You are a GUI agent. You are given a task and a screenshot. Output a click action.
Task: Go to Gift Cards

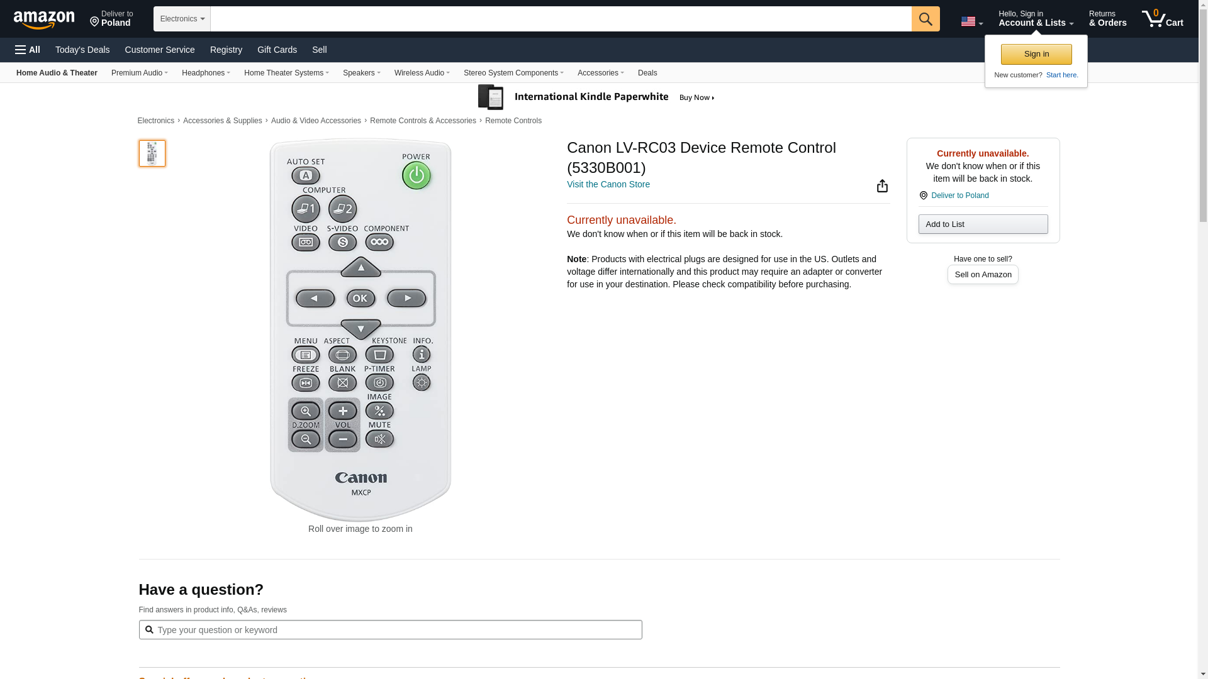tap(277, 50)
